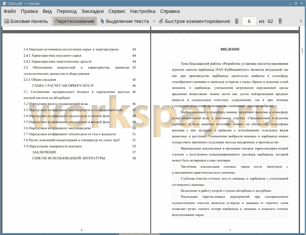Expand the selection tool dropdown arrow
The image size is (306, 235).
click(154, 21)
